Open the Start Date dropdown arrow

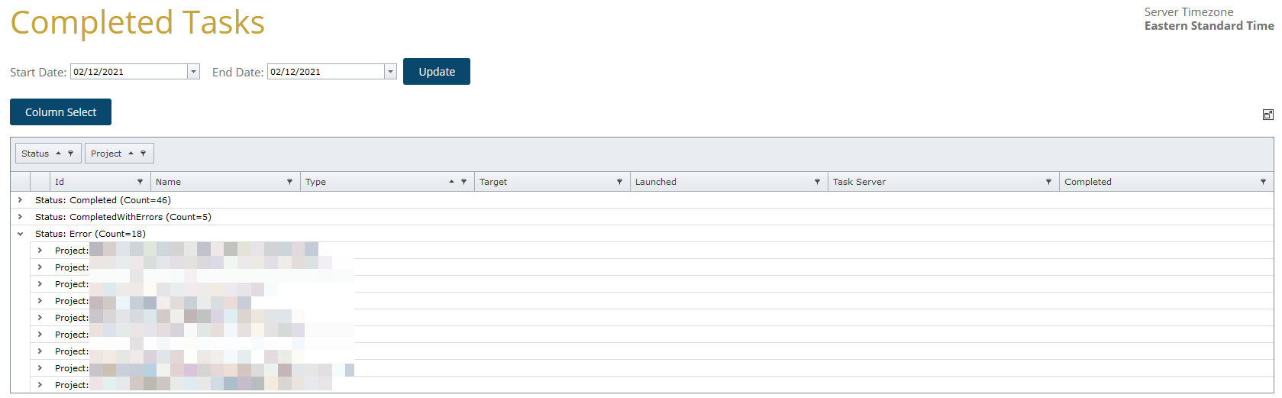193,72
